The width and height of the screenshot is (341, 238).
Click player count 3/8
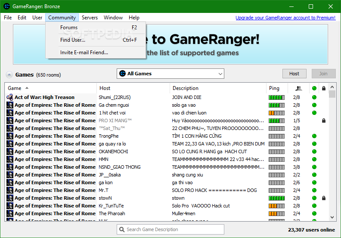pyautogui.click(x=296, y=167)
